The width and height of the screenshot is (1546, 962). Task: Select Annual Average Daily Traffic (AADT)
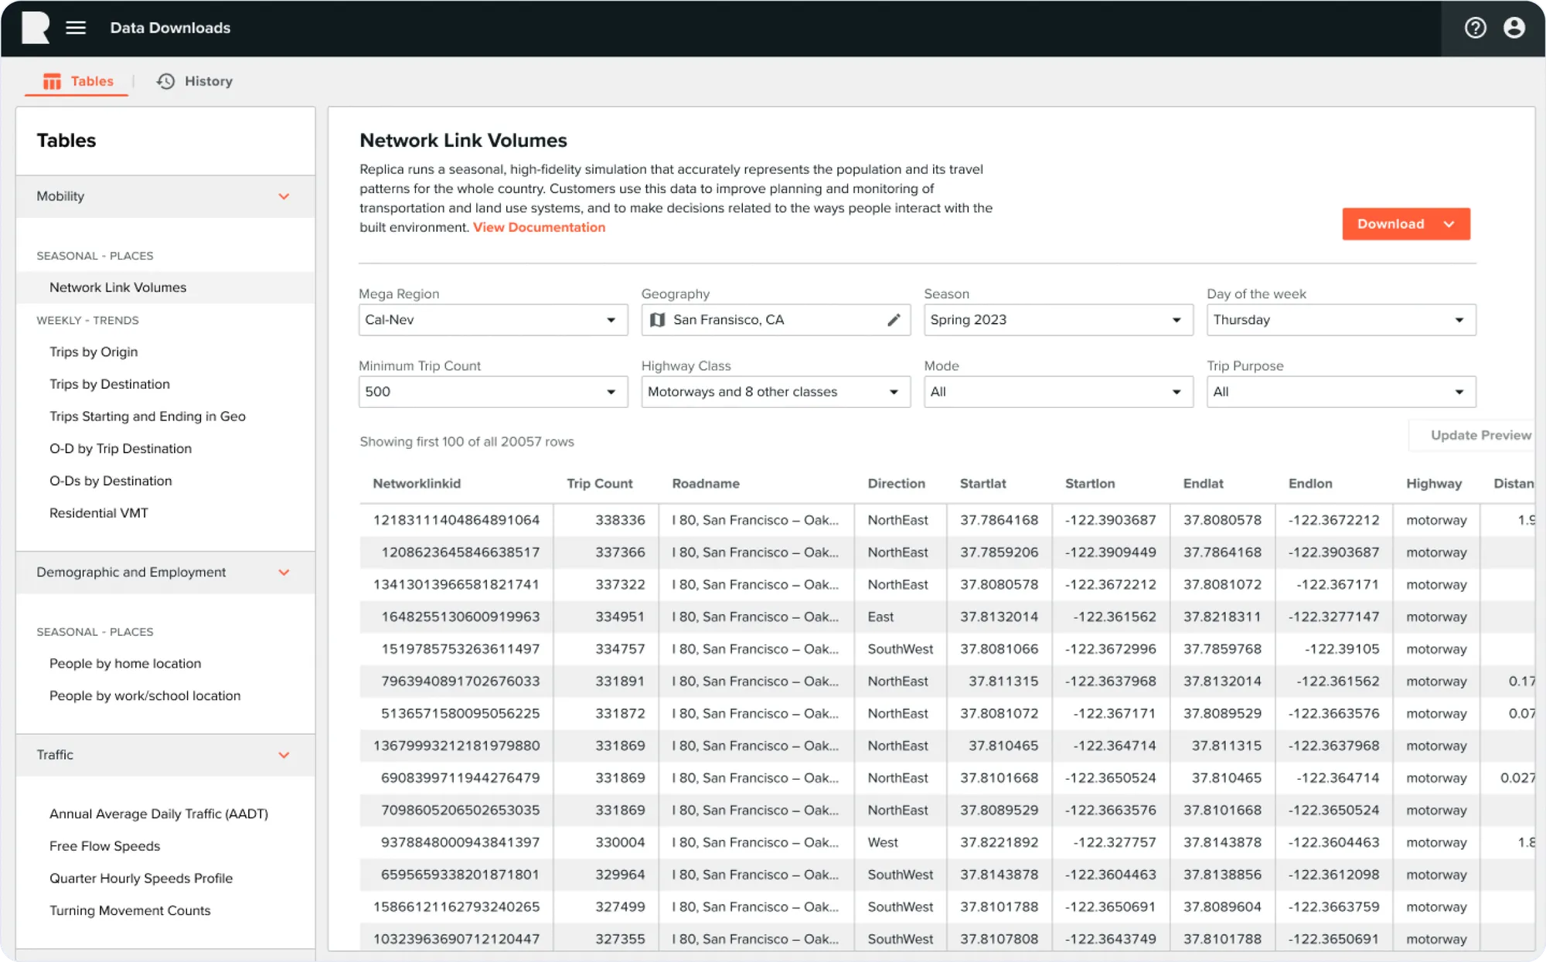158,814
